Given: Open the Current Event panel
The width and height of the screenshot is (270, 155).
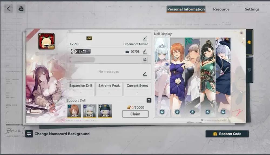Looking at the screenshot, I should [x=137, y=89].
